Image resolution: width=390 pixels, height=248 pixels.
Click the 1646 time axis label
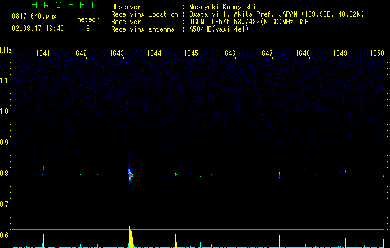coord(228,53)
